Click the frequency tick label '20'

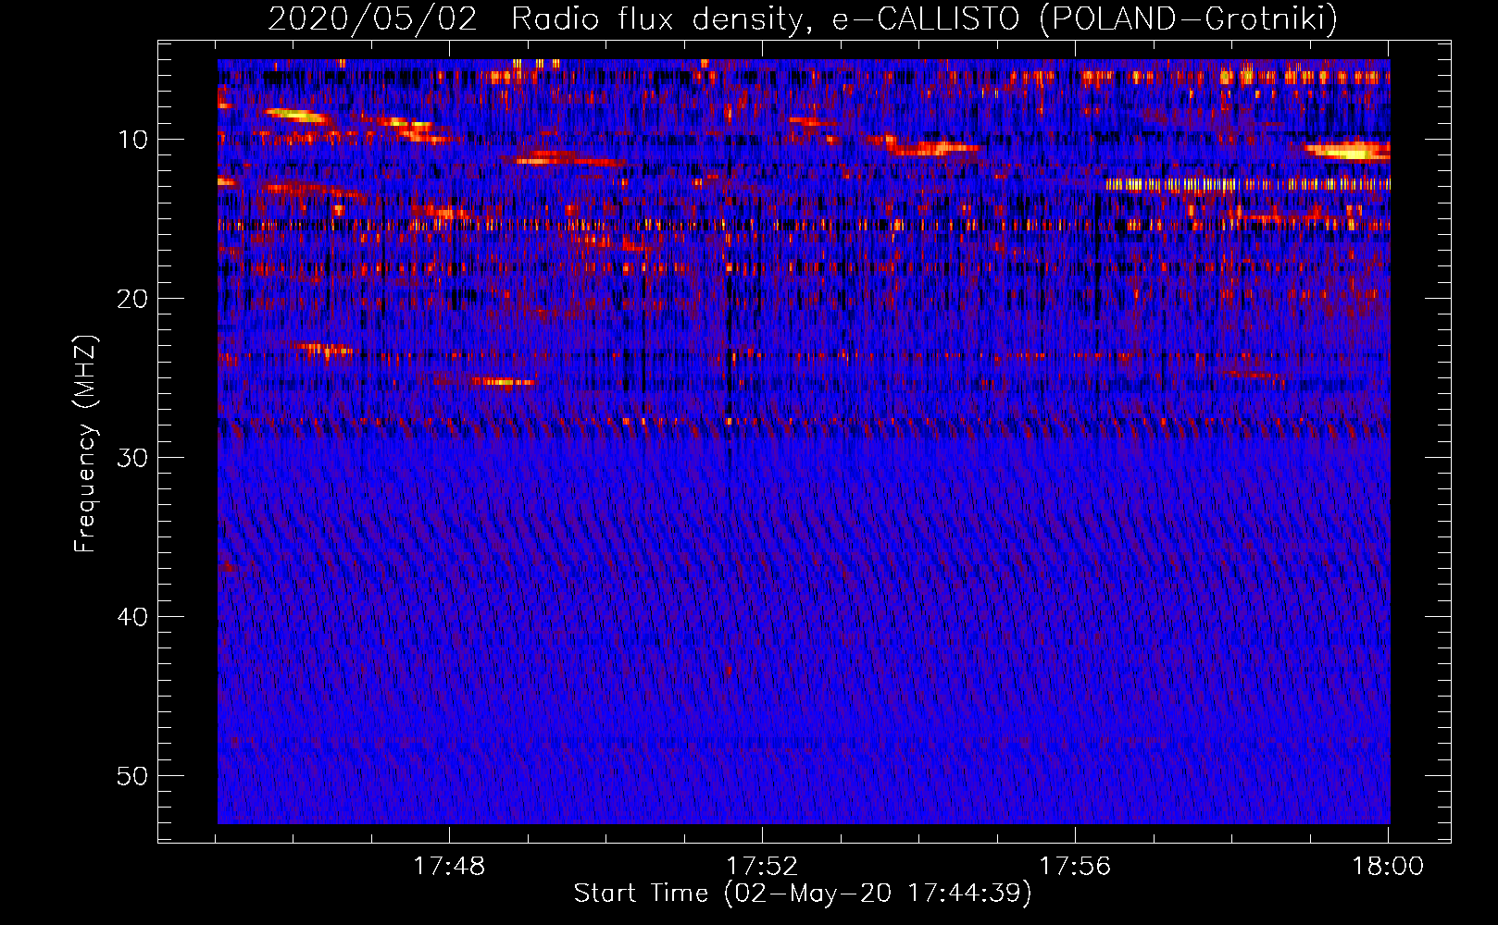133,299
